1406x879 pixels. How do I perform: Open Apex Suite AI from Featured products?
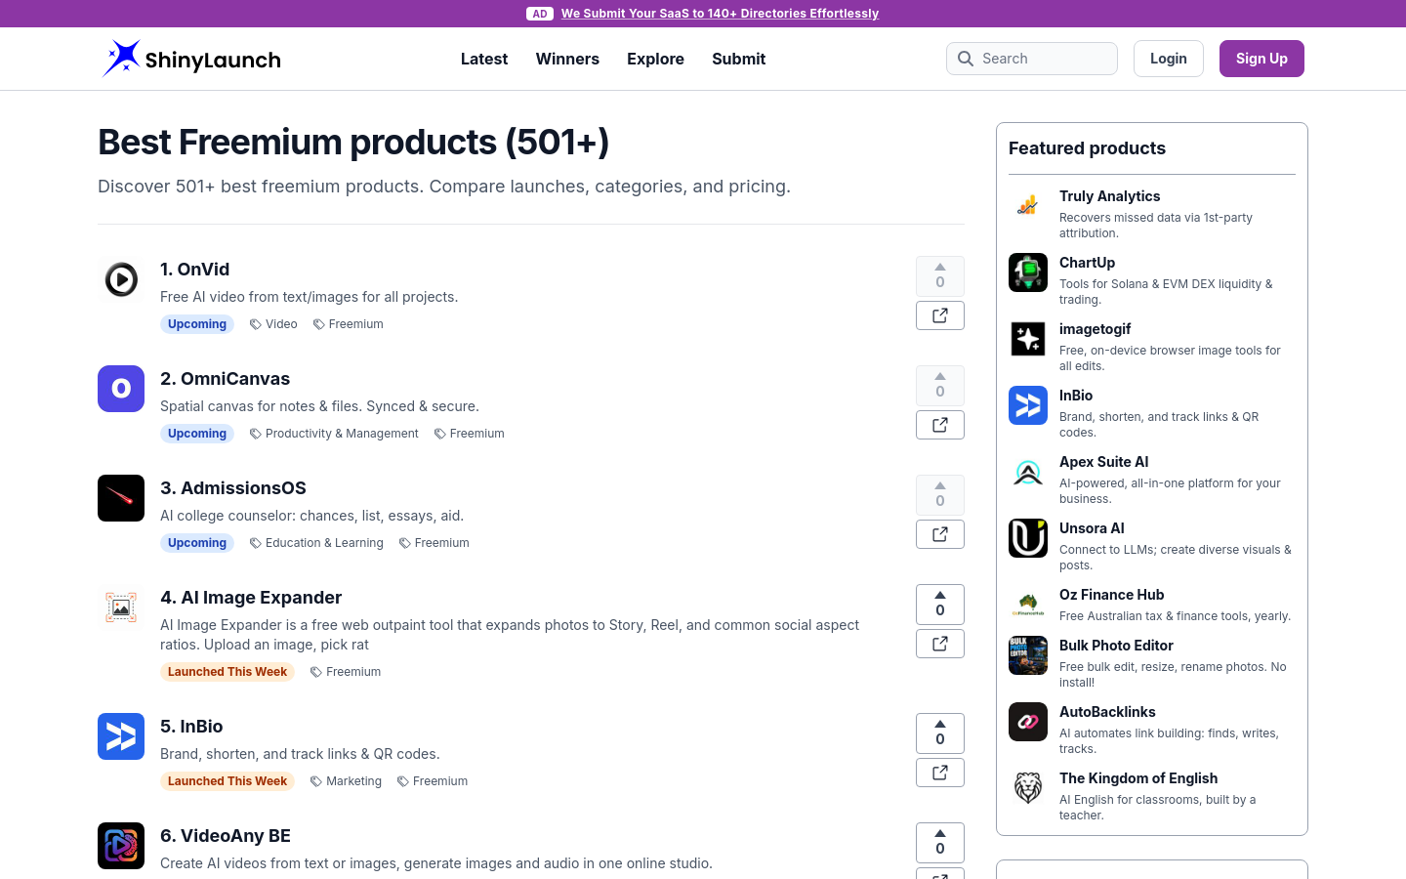[1104, 462]
